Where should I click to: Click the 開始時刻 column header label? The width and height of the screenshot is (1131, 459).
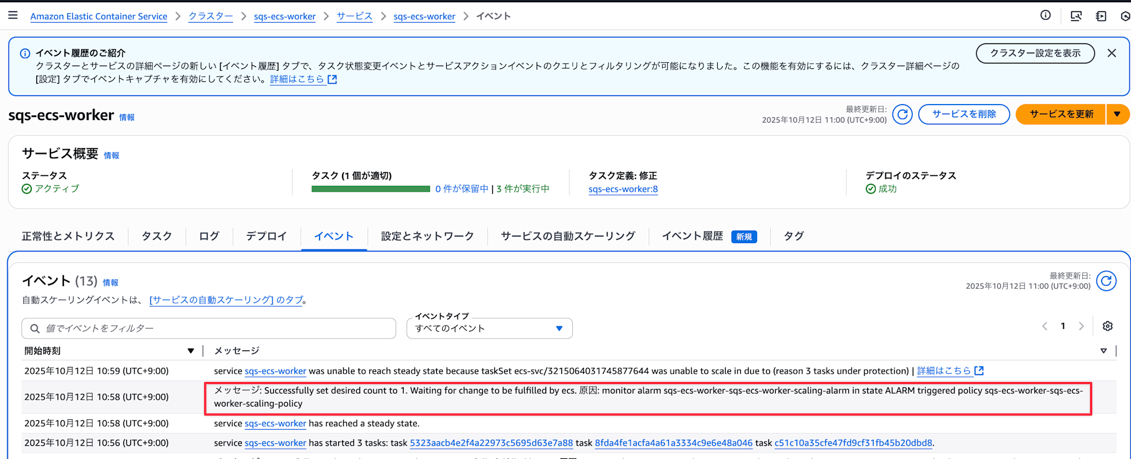(x=42, y=351)
